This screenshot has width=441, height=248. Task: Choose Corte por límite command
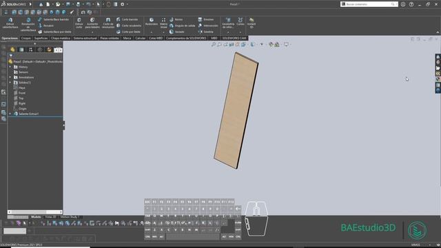tap(129, 32)
